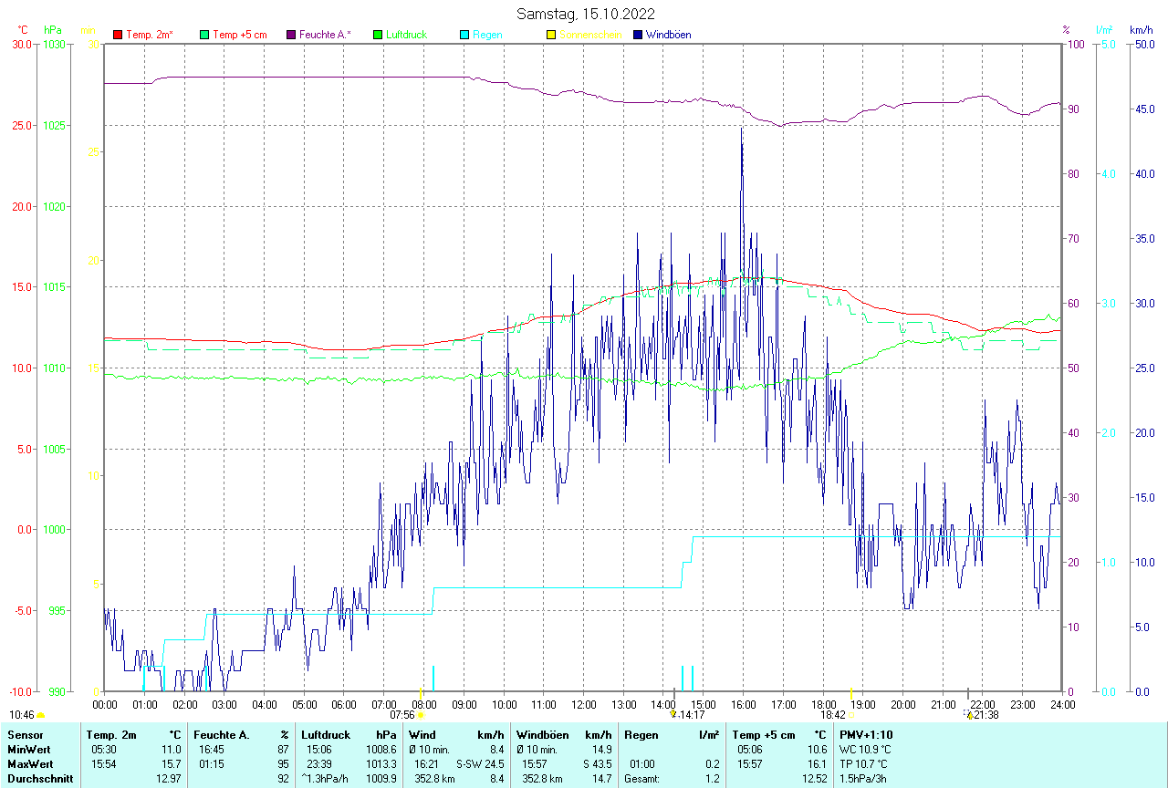The width and height of the screenshot is (1168, 788).
Task: Click the dark blue Windböen legend swatch
Action: pyautogui.click(x=638, y=35)
